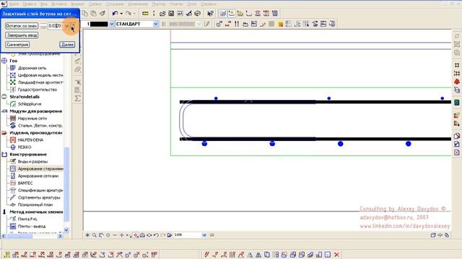Open Цифровая модель местн. module
Viewport: 462px width, 259px height.
point(40,75)
